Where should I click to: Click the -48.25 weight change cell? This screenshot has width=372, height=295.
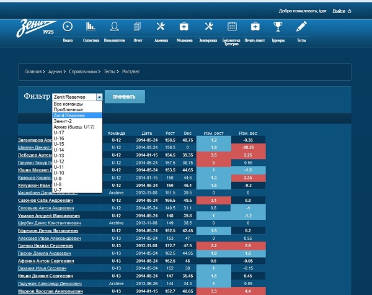[248, 147]
